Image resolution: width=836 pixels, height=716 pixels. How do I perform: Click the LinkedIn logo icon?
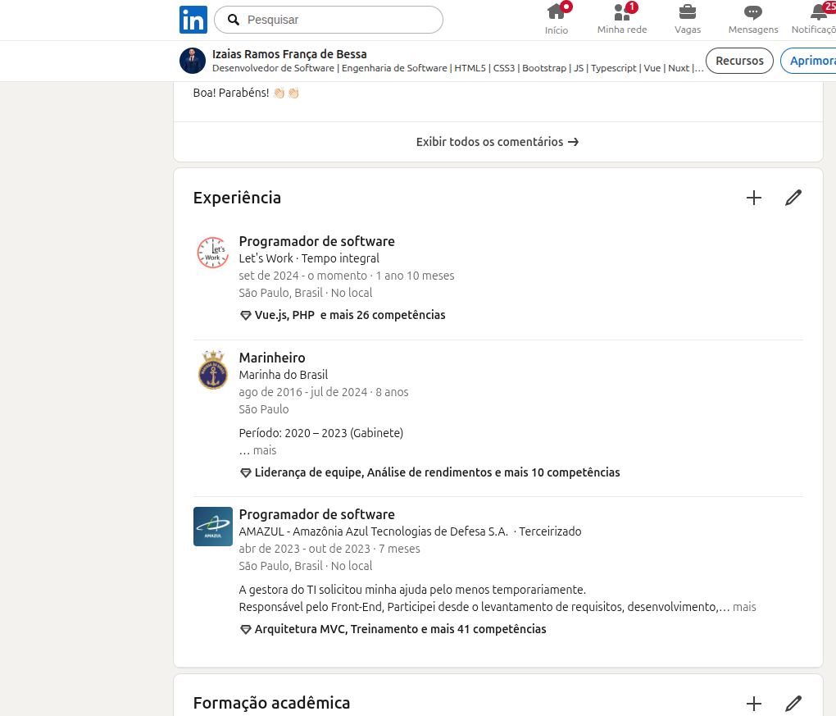(193, 20)
